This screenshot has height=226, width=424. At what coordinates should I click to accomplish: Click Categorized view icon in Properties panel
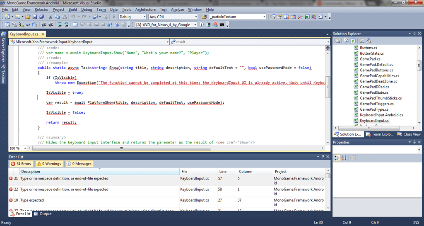[337, 158]
